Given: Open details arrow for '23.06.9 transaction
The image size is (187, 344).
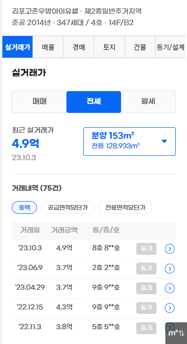Looking at the screenshot, I should [170, 269].
